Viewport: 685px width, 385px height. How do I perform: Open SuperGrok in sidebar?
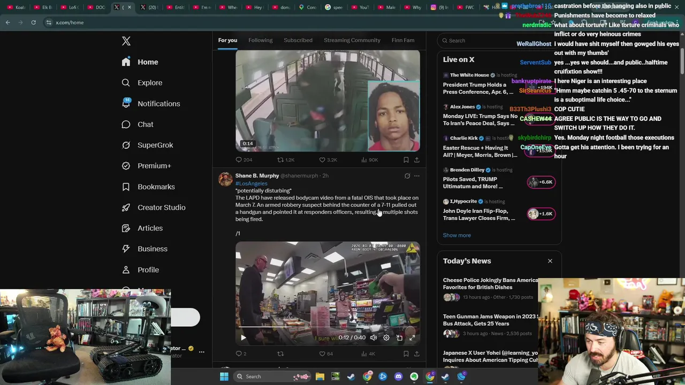(x=147, y=145)
